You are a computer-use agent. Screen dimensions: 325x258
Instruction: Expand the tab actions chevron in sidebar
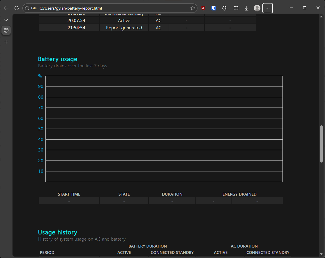click(6, 20)
